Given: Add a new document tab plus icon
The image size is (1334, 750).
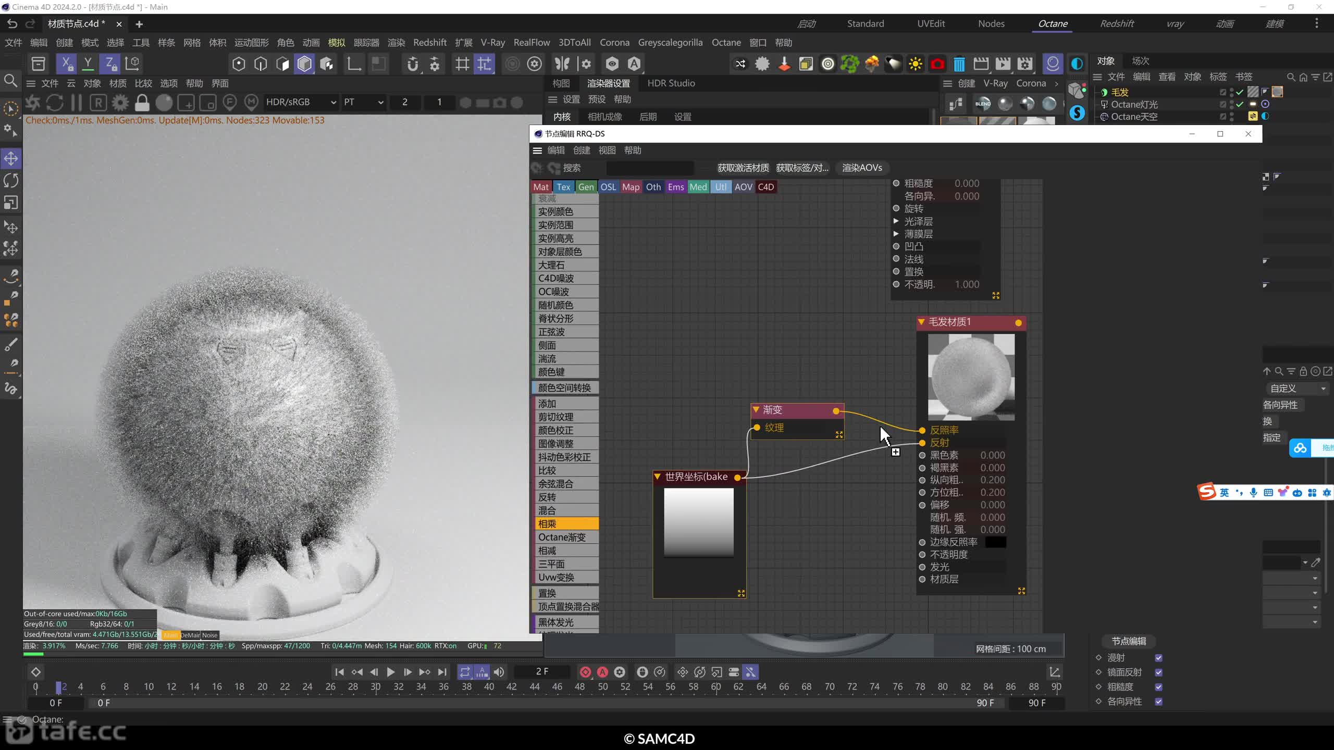Looking at the screenshot, I should click(x=139, y=24).
